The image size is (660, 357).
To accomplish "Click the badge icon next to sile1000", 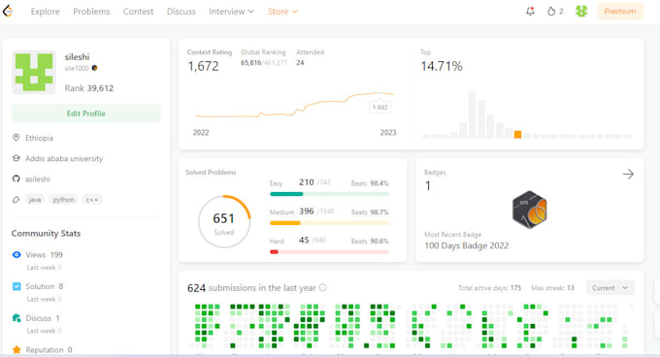I will (95, 68).
